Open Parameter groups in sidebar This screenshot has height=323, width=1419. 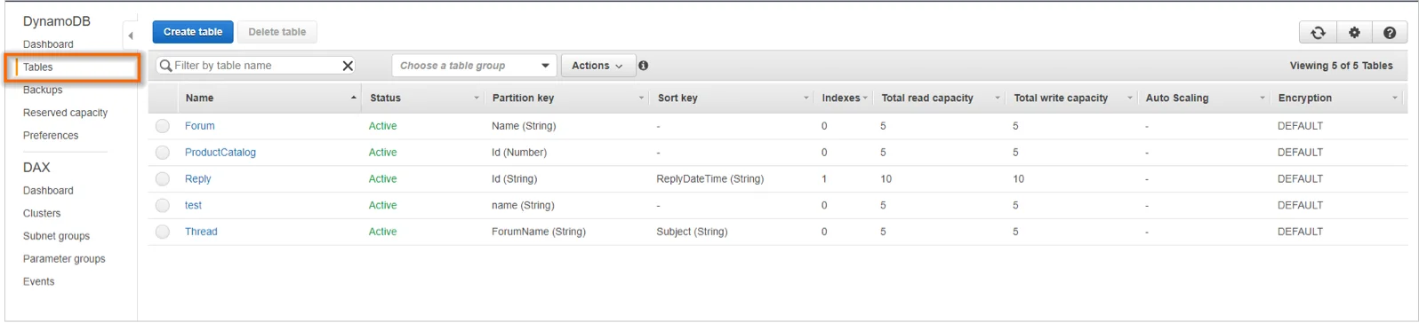64,259
